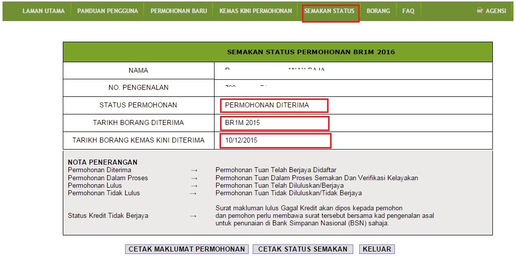The width and height of the screenshot is (516, 256).
Task: Click the 'NOTA PENERANGAN' heading
Action: coord(102,162)
